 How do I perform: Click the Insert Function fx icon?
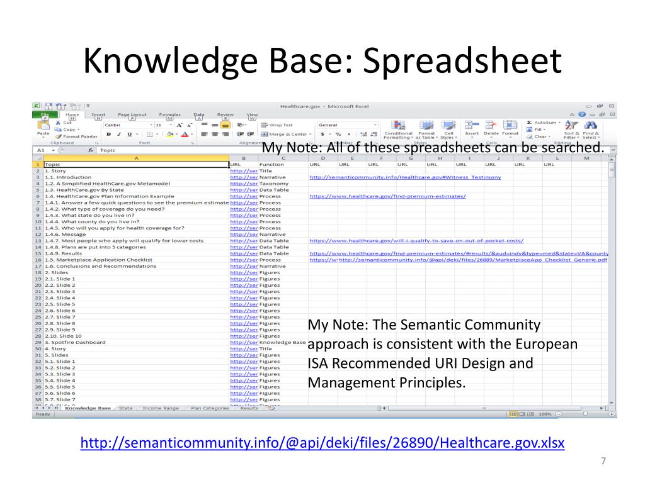pos(91,150)
